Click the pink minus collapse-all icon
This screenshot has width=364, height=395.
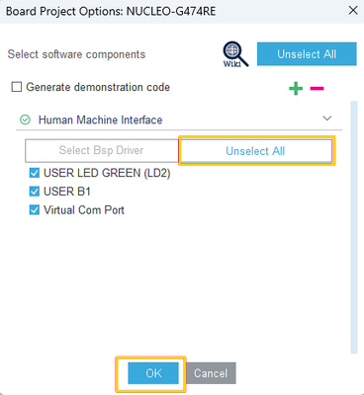pyautogui.click(x=317, y=88)
